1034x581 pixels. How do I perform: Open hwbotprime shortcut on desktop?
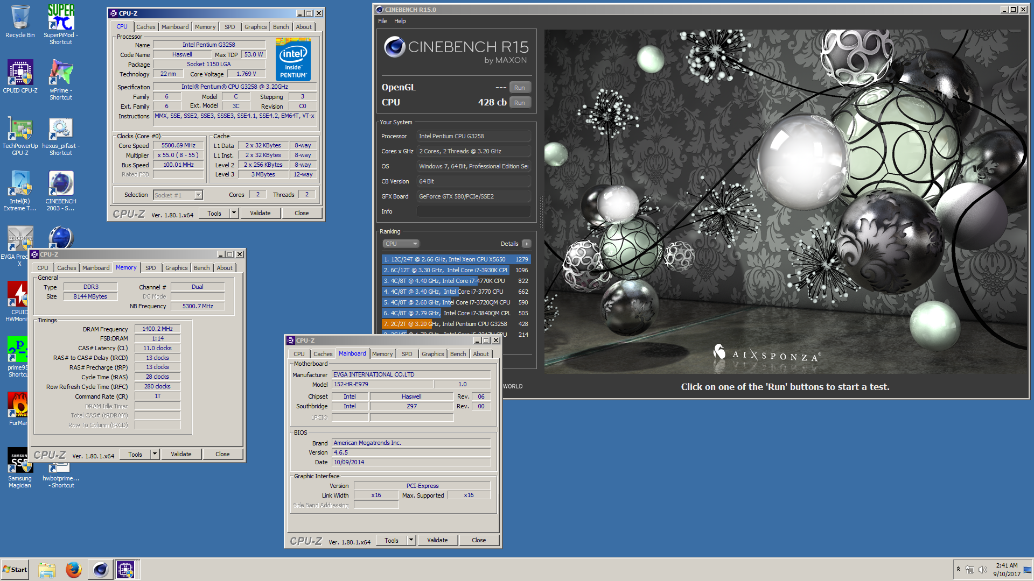coord(61,474)
